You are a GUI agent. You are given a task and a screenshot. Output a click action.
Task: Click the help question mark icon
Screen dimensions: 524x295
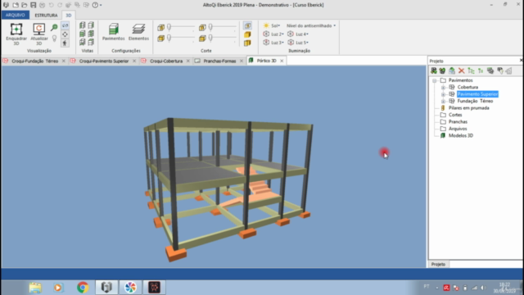click(x=95, y=5)
